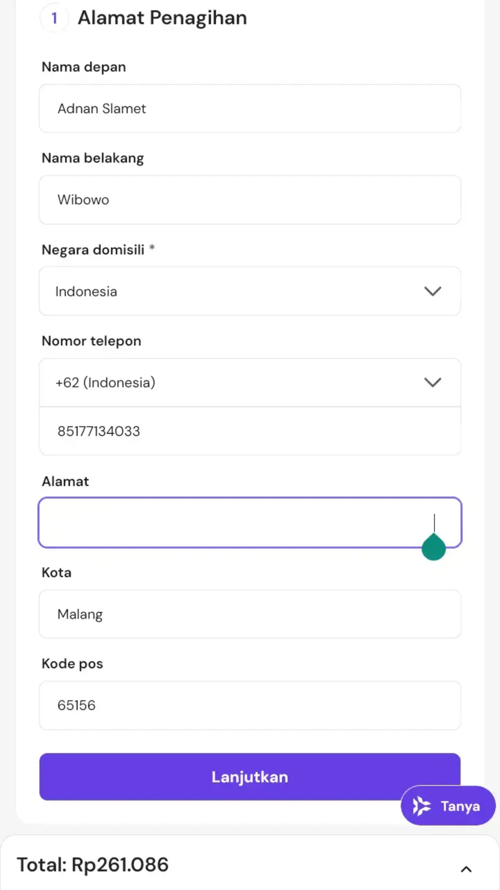This screenshot has width=500, height=890.
Task: Select the phone number field 85177134033
Action: pos(250,431)
